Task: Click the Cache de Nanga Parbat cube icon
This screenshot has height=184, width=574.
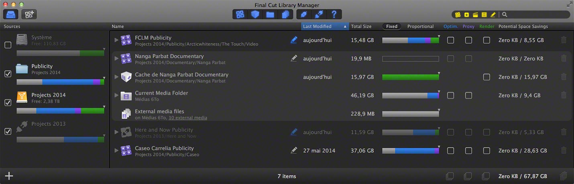Action: point(126,77)
